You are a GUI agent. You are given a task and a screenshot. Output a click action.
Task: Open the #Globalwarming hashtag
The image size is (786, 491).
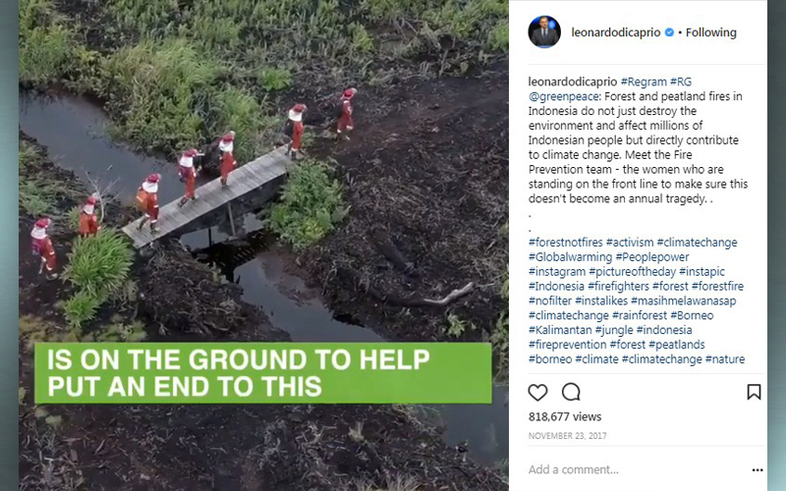pos(571,257)
